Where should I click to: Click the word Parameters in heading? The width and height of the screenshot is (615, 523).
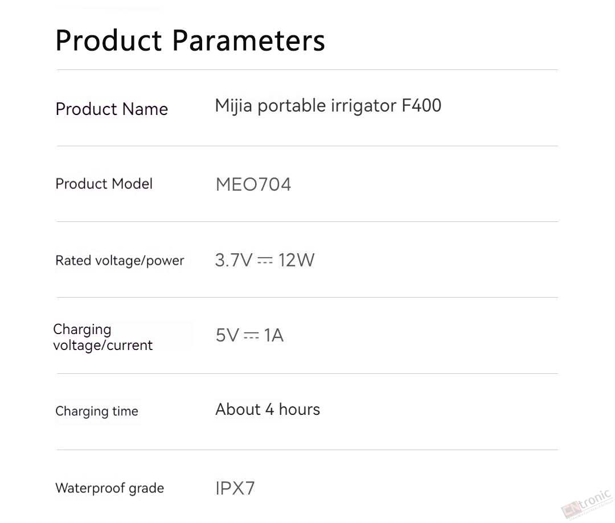click(249, 40)
